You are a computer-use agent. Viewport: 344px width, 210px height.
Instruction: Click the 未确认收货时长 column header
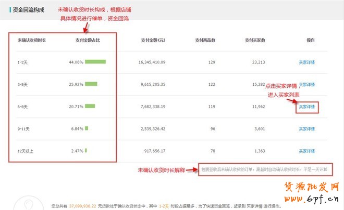(31, 40)
